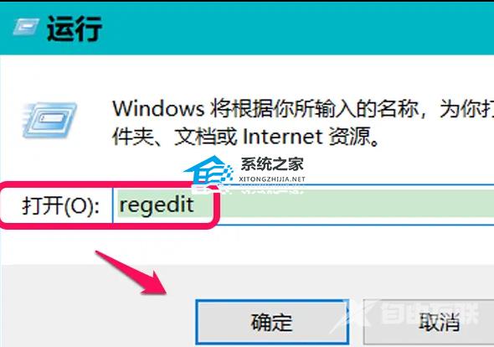Click the large Run dialog icon
Viewport: 494px width, 347px height.
tap(49, 121)
